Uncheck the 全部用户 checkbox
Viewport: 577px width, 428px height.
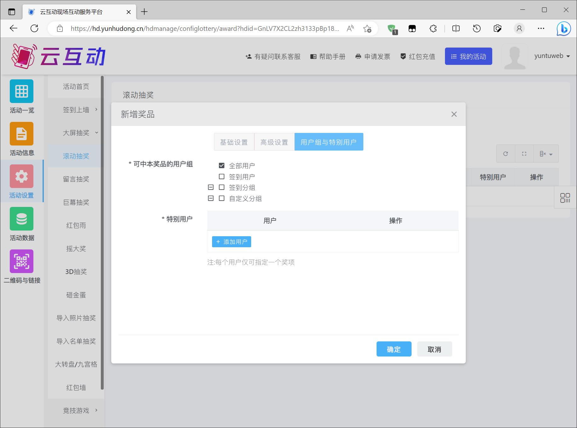pos(222,166)
